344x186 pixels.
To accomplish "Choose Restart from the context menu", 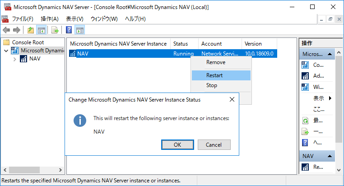I will 221,75.
